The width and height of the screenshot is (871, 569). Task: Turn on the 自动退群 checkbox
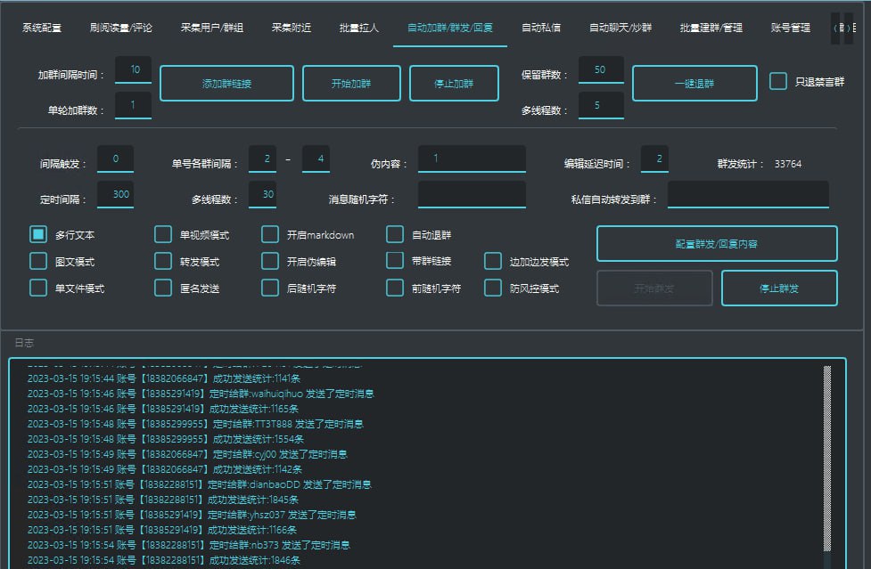[395, 235]
